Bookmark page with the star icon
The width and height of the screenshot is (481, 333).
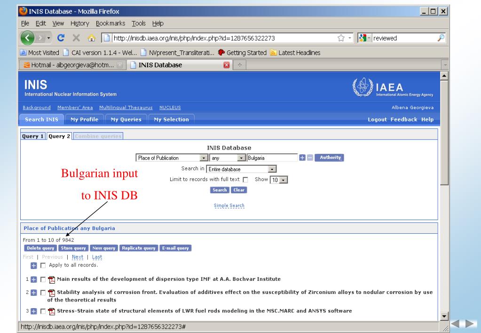click(341, 38)
